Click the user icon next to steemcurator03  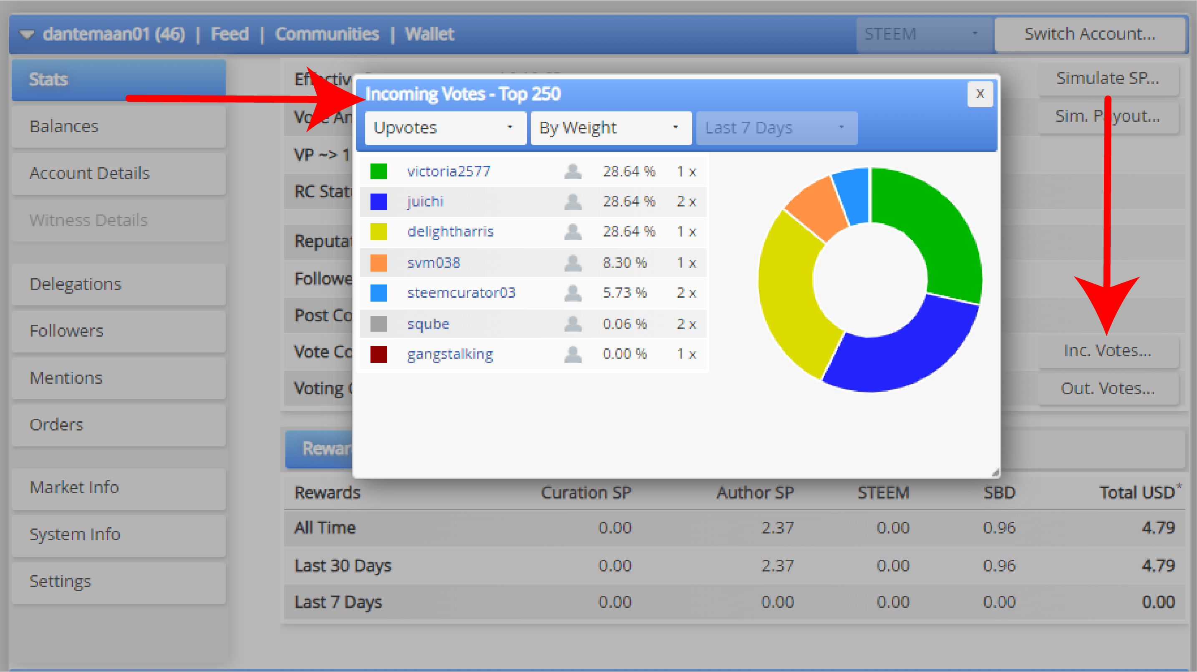click(x=572, y=293)
